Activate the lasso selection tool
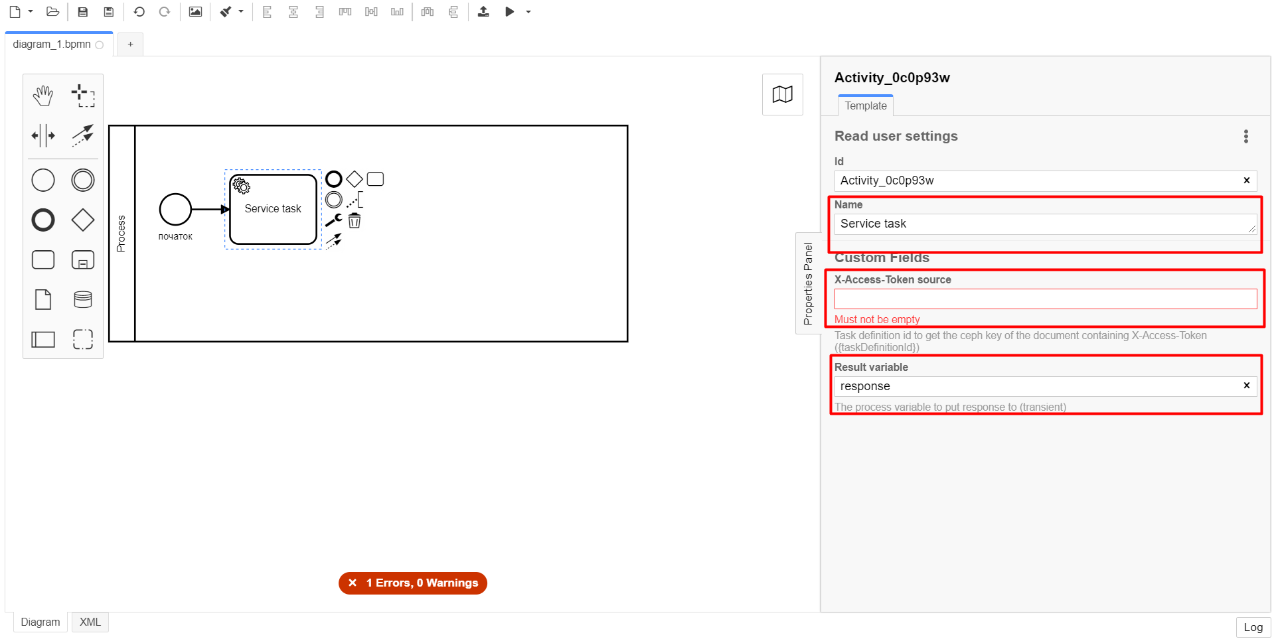 click(83, 96)
